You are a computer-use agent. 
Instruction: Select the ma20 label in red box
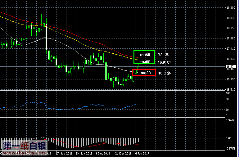click(x=146, y=73)
